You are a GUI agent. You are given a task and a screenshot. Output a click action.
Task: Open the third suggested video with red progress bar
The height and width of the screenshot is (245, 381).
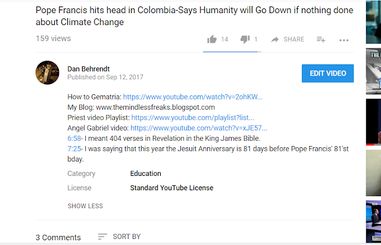[373, 122]
